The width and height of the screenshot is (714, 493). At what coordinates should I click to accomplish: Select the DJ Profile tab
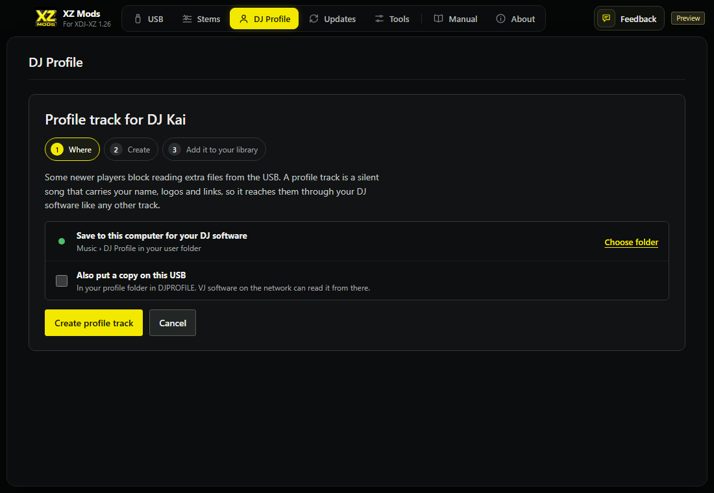pyautogui.click(x=264, y=19)
